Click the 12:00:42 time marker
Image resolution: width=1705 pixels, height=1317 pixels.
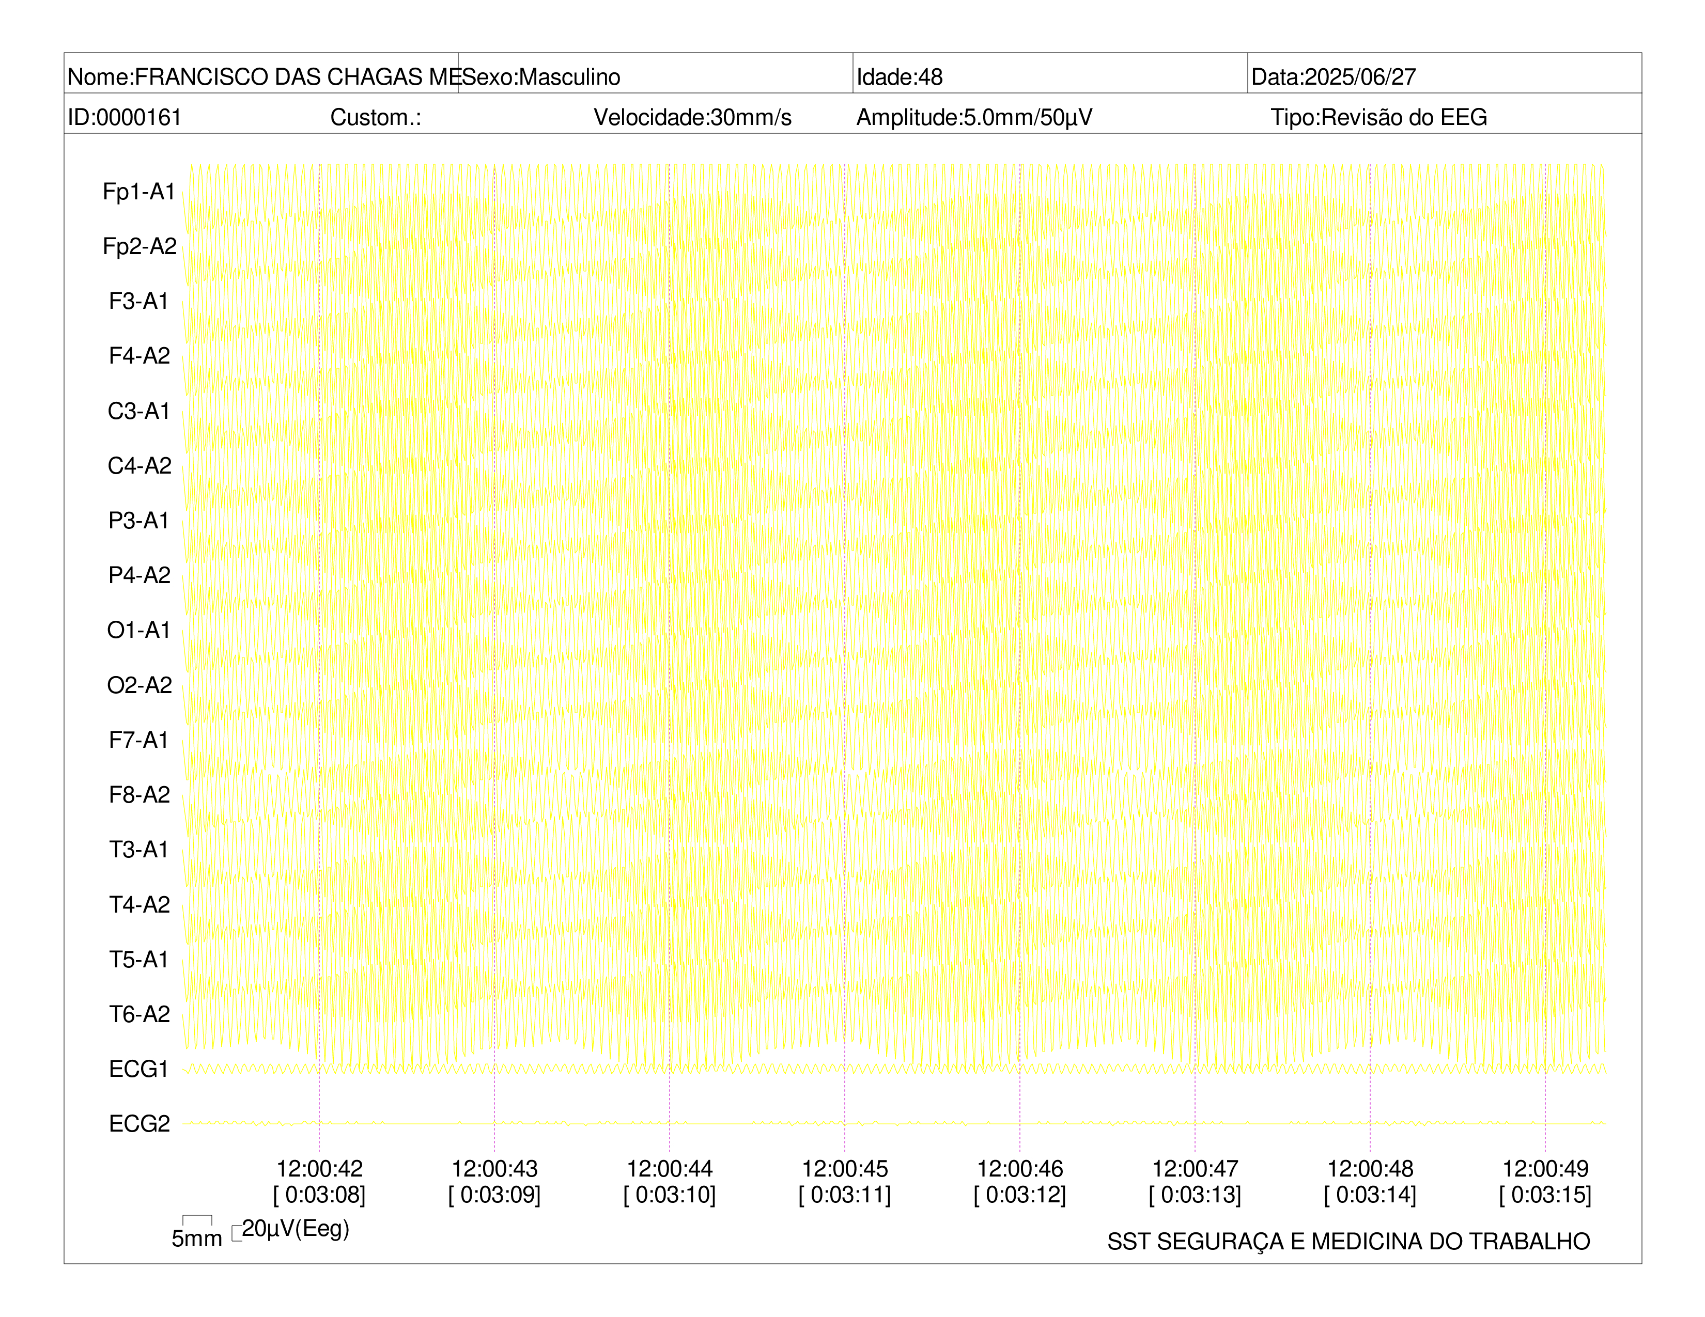pyautogui.click(x=319, y=1169)
